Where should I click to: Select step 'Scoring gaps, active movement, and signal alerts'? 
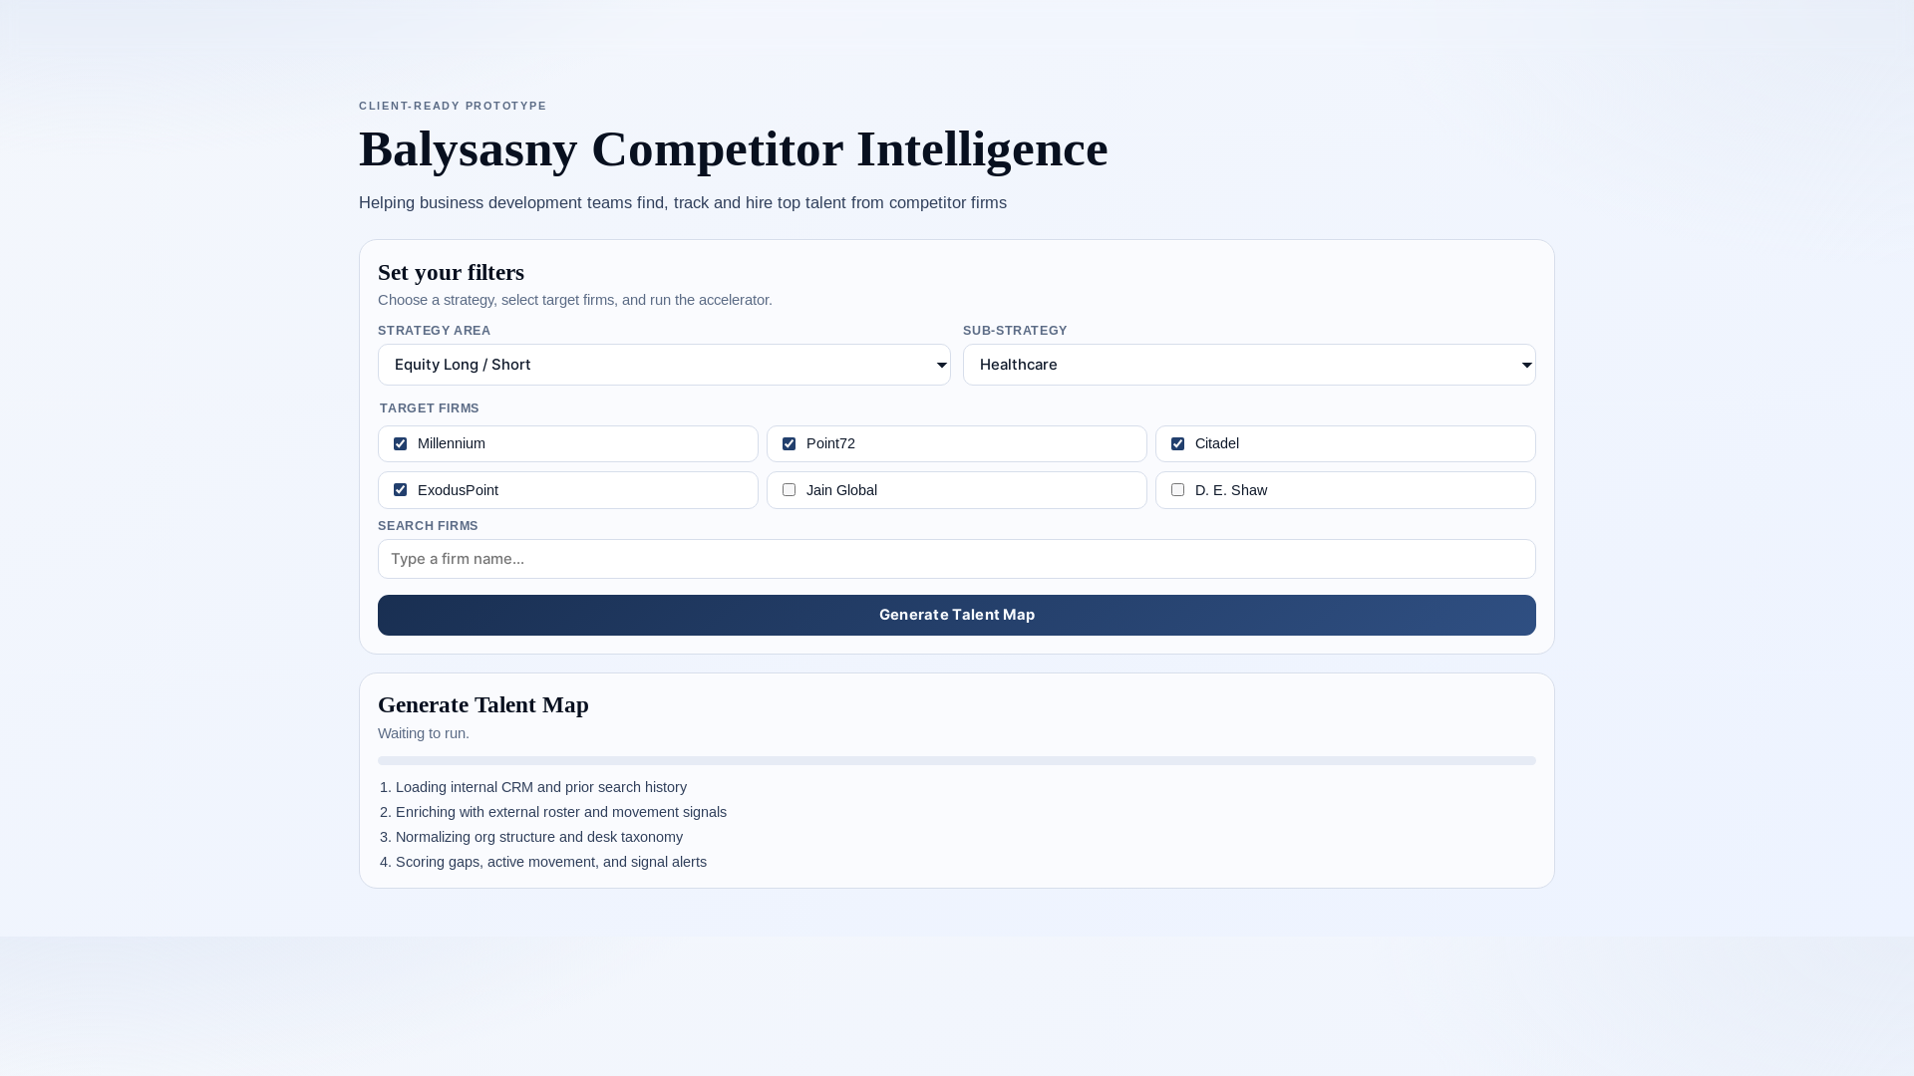tap(551, 862)
